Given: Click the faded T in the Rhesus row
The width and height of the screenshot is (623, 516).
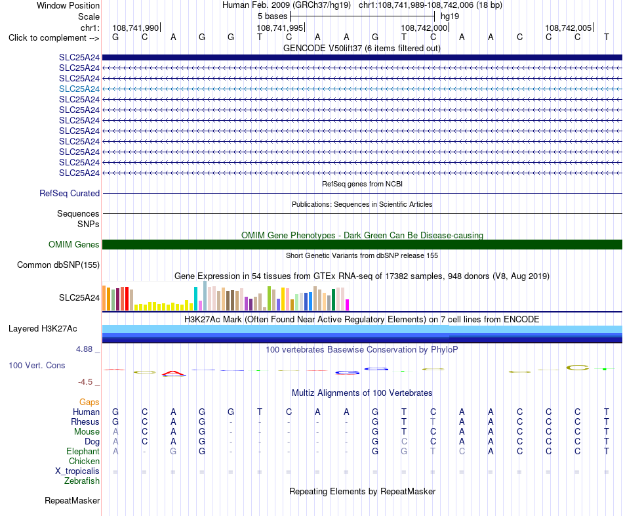Looking at the screenshot, I should click(433, 421).
